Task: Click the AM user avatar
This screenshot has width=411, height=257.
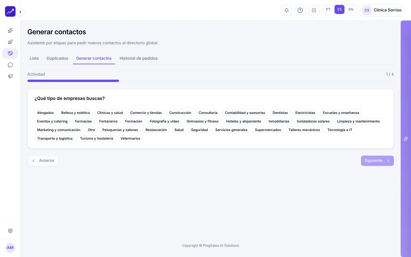Action: [10, 248]
